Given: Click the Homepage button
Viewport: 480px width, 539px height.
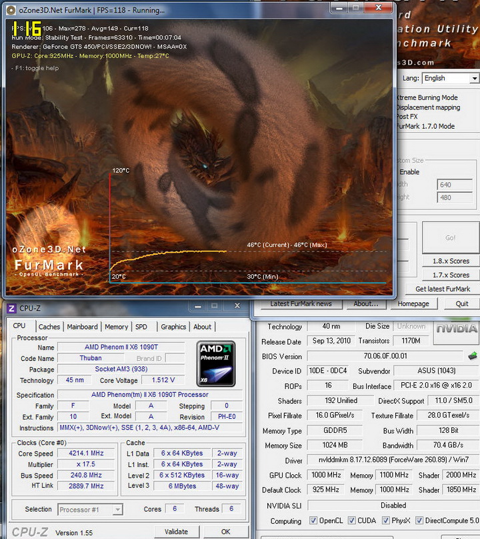Looking at the screenshot, I should (x=413, y=304).
